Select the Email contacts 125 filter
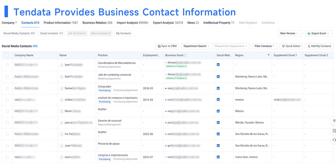 tap(52, 33)
